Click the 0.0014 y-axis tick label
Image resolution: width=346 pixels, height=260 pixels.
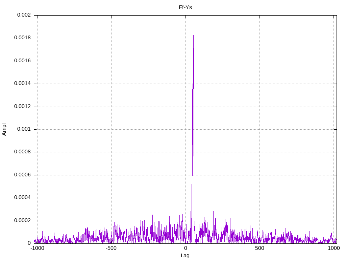pos(22,84)
